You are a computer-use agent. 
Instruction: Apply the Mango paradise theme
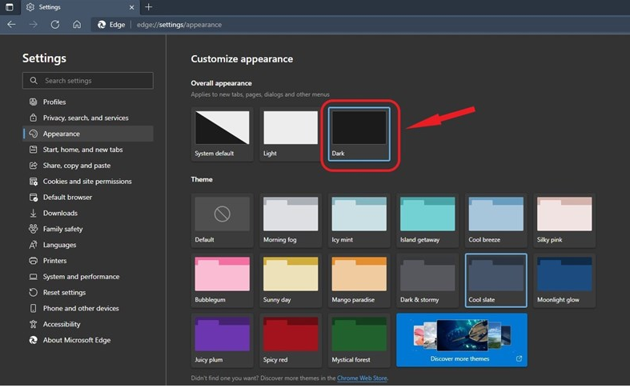[359, 280]
